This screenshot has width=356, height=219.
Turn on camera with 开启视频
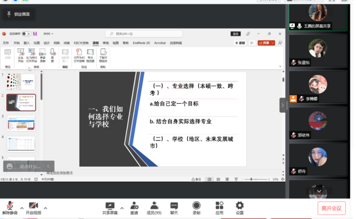pyautogui.click(x=33, y=206)
